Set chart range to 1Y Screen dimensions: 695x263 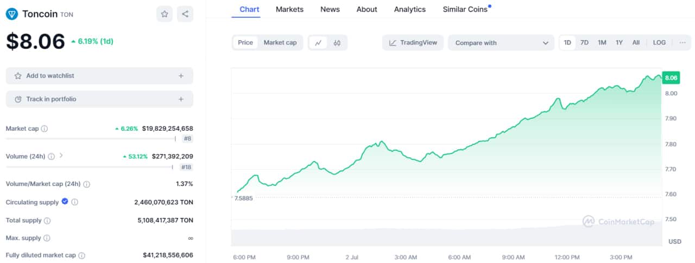[x=619, y=42]
